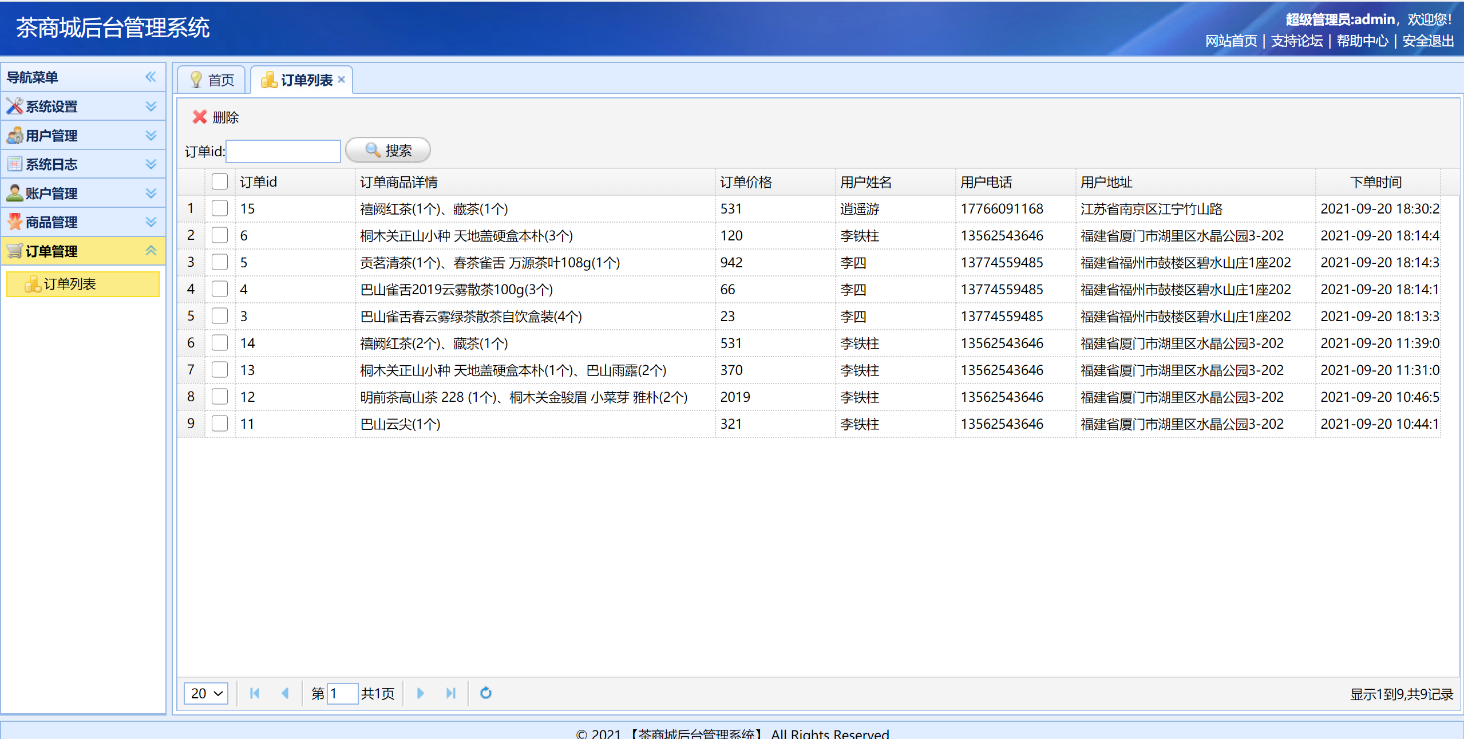1464x739 pixels.
Task: Click the red X delete icon
Action: pos(199,117)
